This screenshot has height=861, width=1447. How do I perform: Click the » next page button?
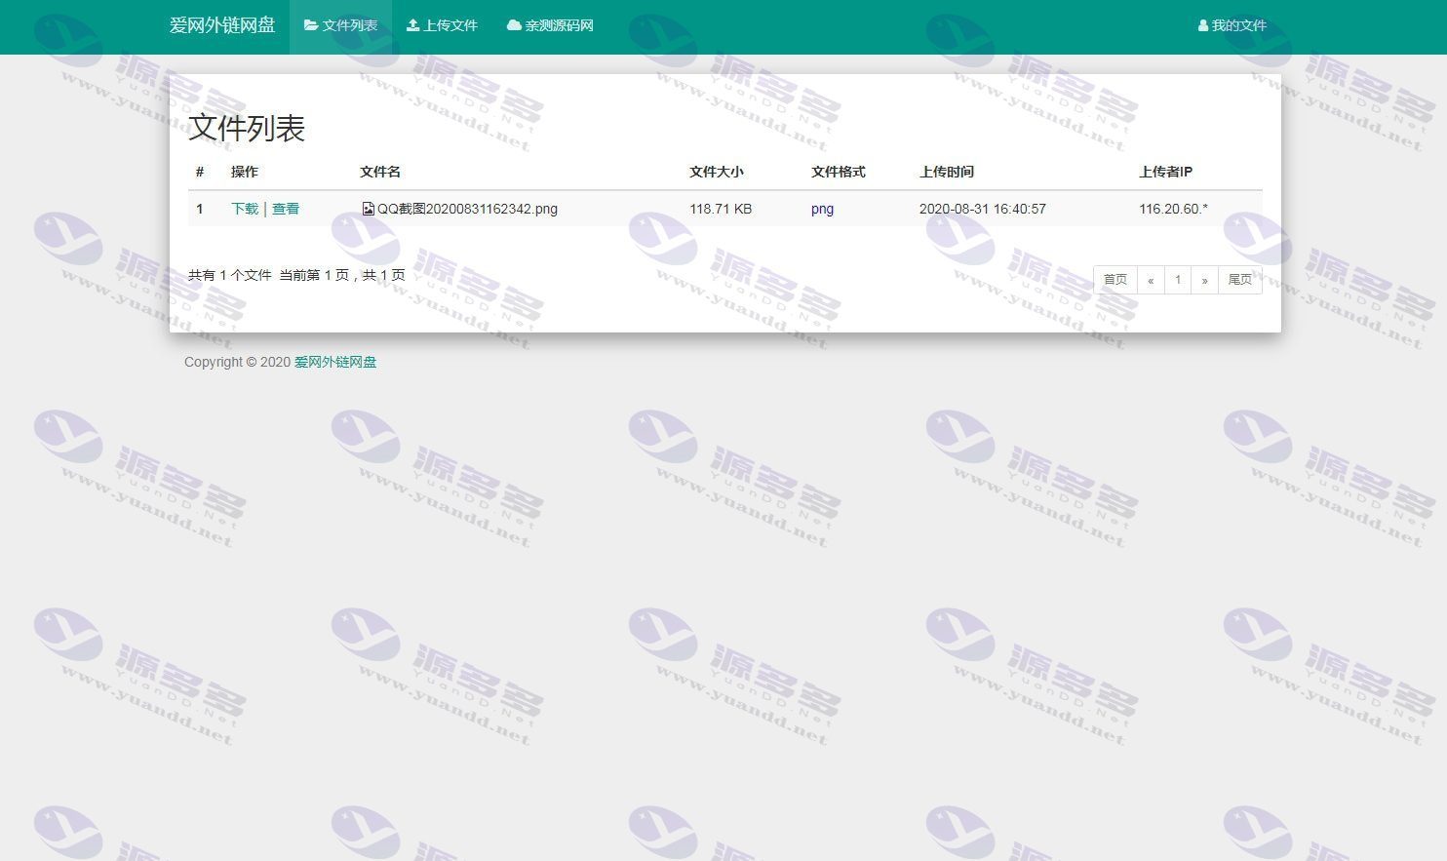click(1204, 280)
